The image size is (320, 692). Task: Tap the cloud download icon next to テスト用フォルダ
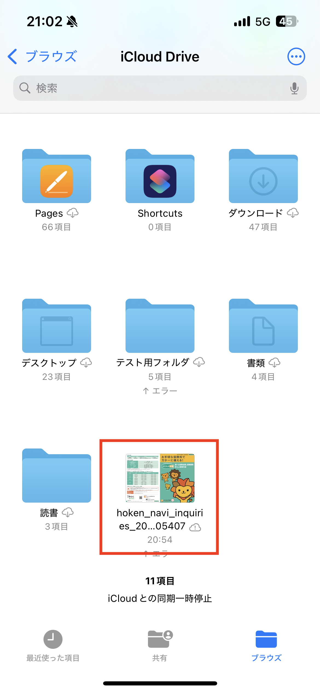pyautogui.click(x=199, y=362)
